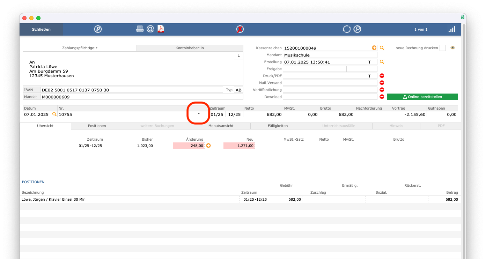Viewport: 486px width, 259px height.
Task: Click the refresh arrows icon in toolbar
Action: click(346, 29)
